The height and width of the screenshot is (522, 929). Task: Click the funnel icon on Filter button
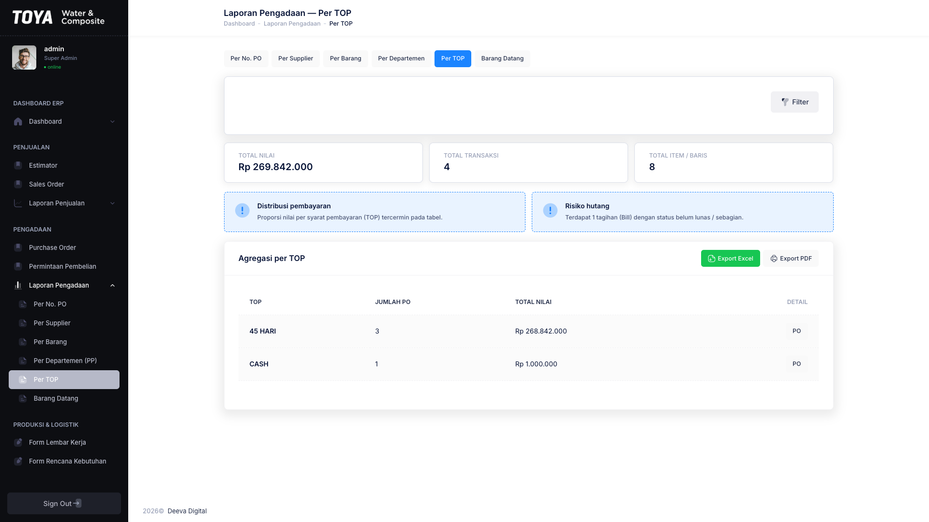coord(785,102)
